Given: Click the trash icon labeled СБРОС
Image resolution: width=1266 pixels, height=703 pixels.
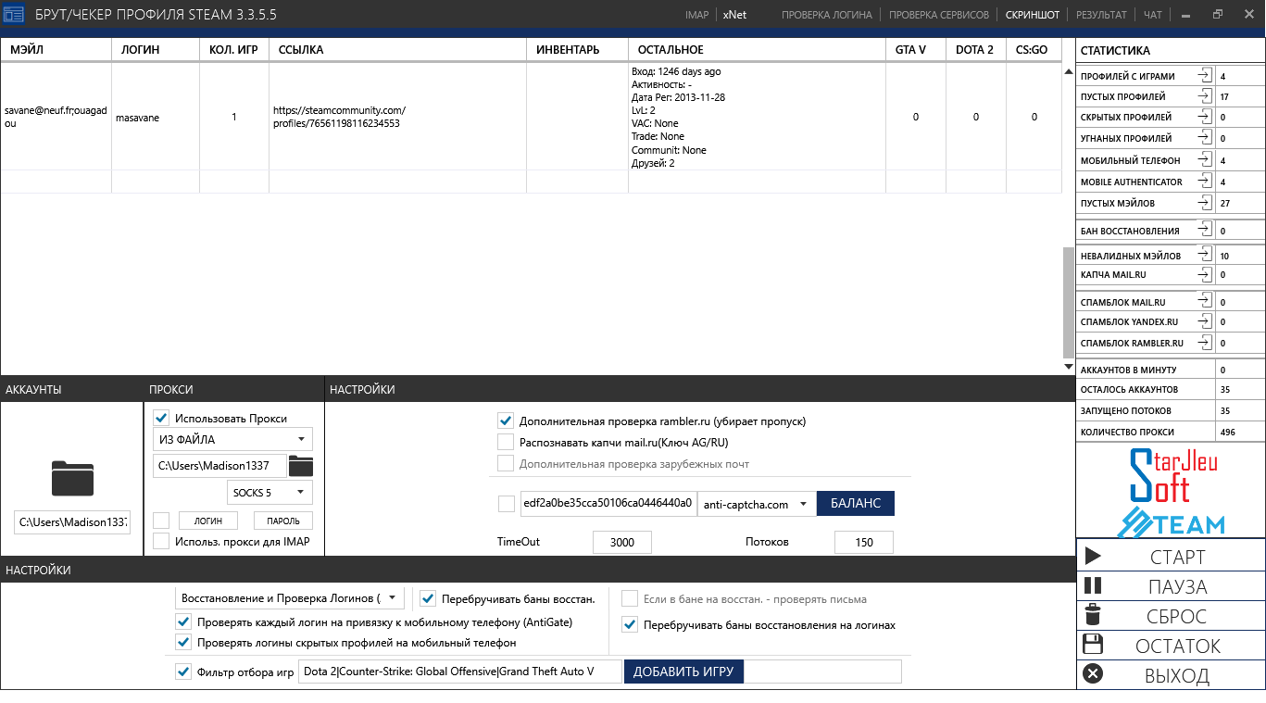Looking at the screenshot, I should (1093, 616).
